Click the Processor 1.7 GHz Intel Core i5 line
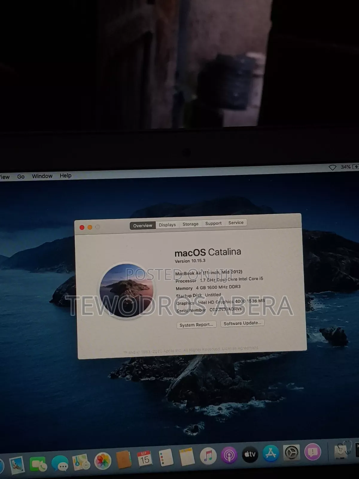This screenshot has width=359, height=479. (x=219, y=280)
